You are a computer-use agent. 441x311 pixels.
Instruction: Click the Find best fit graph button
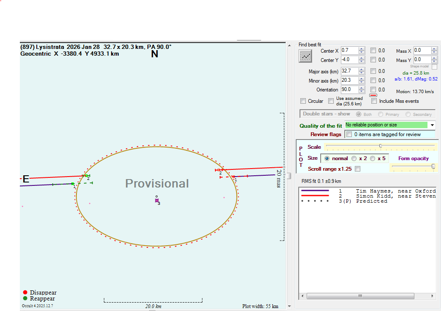(x=305, y=56)
